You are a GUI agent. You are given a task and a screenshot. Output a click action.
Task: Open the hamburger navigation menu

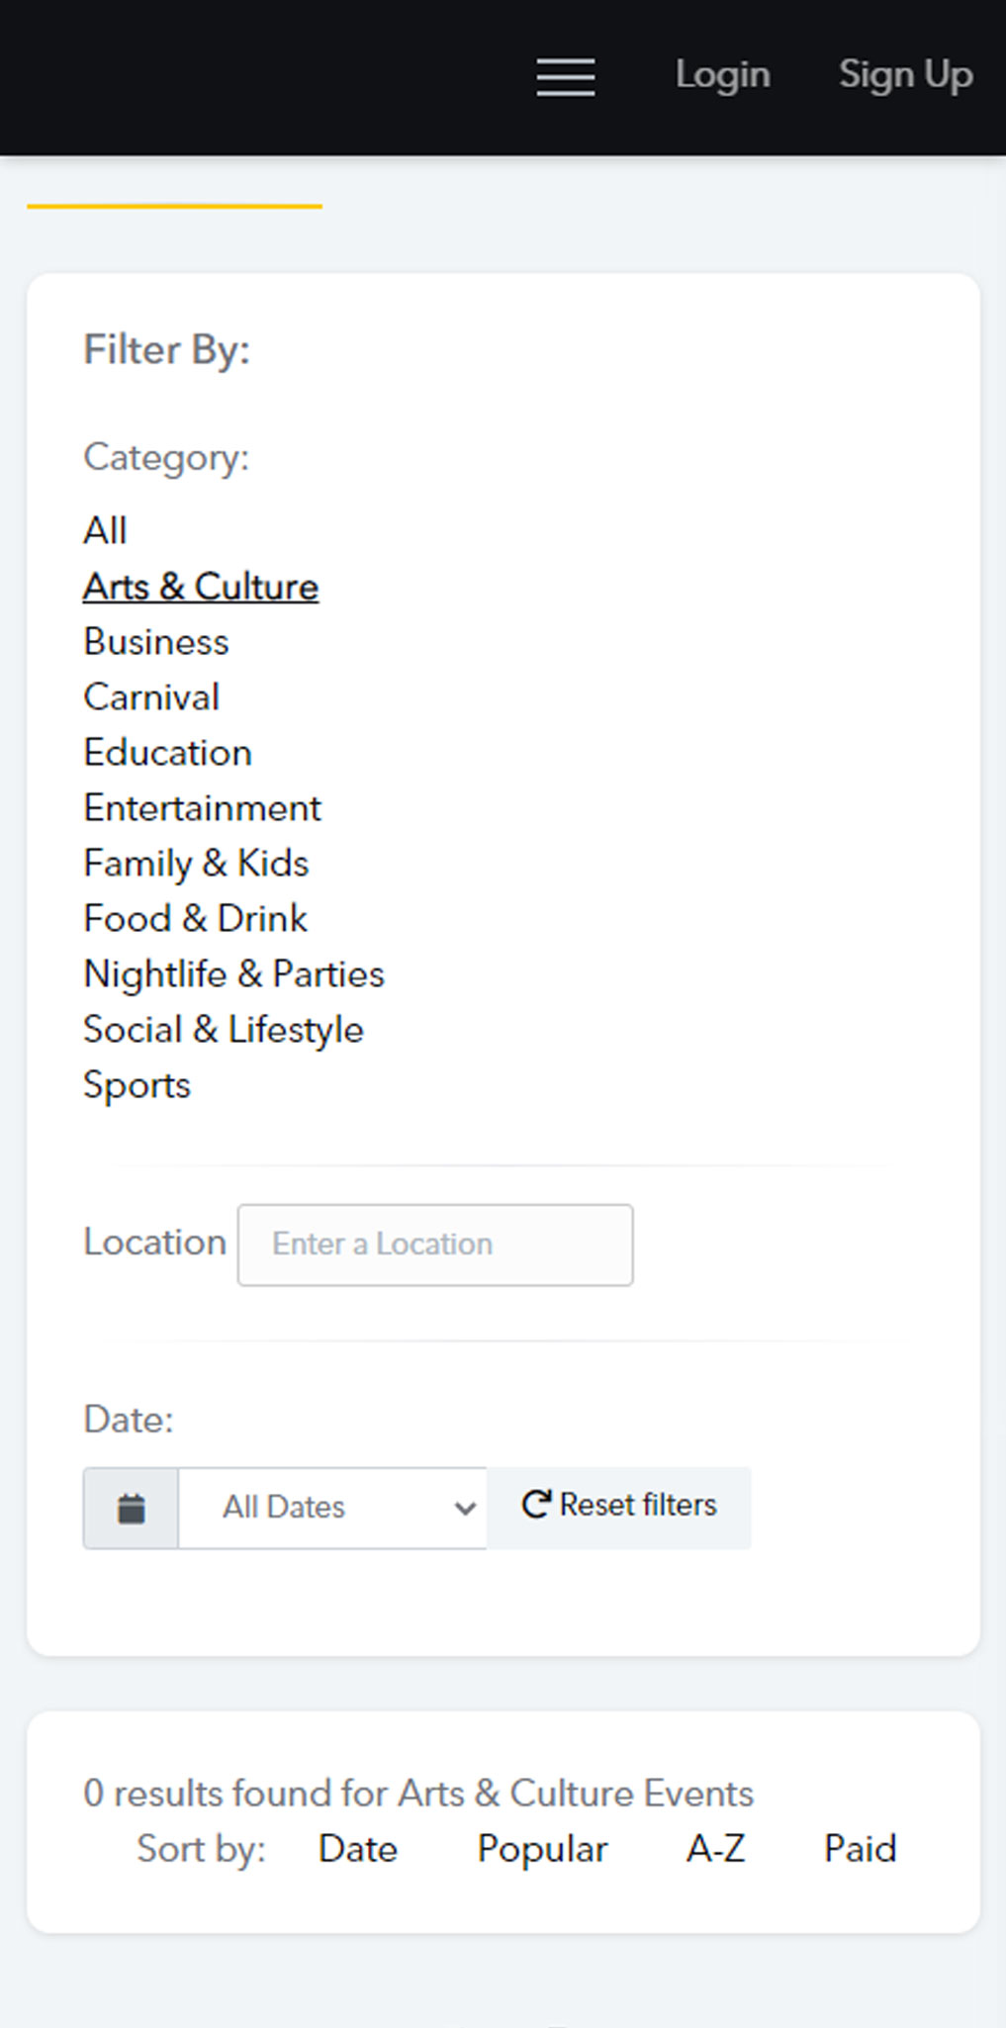click(566, 76)
